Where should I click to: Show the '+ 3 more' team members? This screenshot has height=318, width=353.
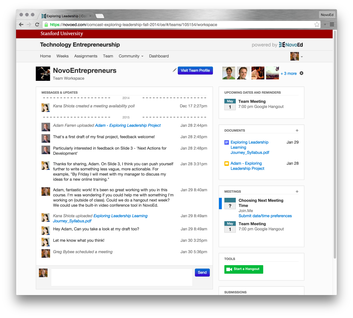[288, 74]
